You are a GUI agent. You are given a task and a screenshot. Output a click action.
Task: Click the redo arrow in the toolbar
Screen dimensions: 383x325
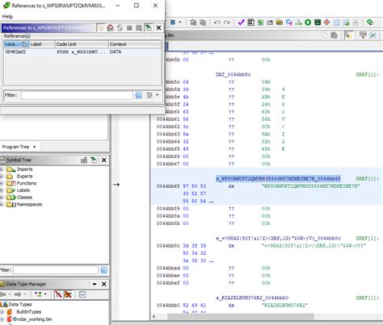click(227, 23)
